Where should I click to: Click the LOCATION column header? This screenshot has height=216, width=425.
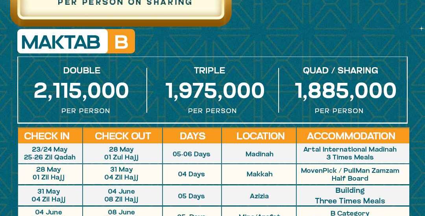260,136
